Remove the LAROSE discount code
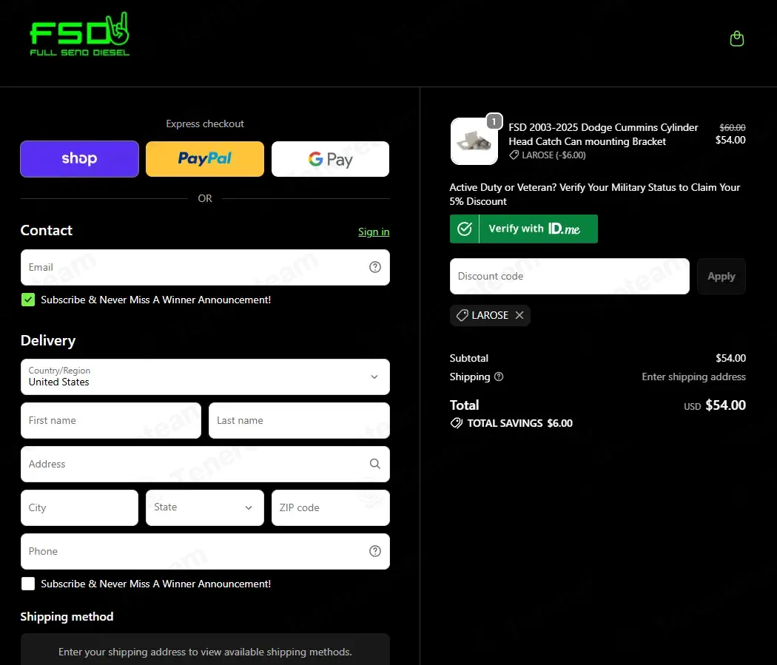This screenshot has height=665, width=777. click(519, 315)
